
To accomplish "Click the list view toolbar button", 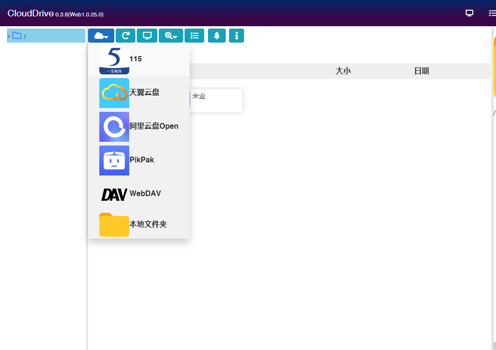I will pos(194,36).
